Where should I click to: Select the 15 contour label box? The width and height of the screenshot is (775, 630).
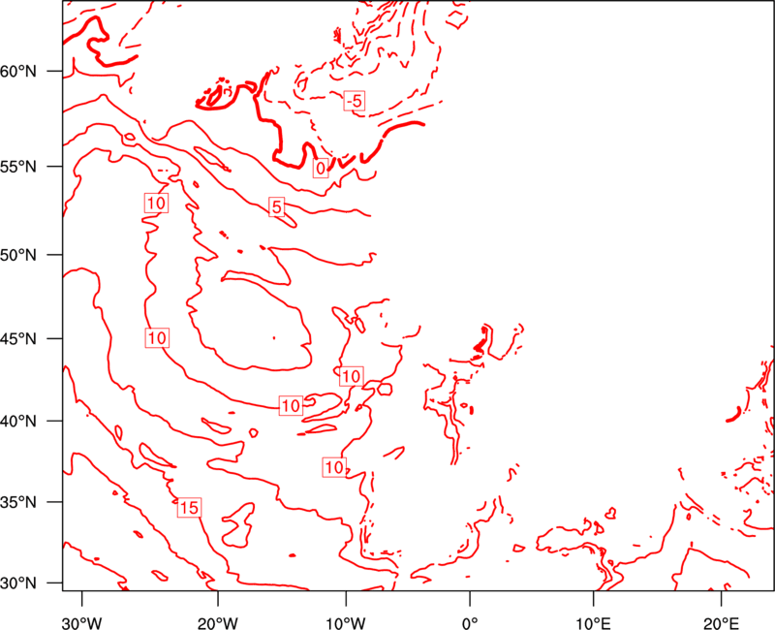[x=189, y=507]
